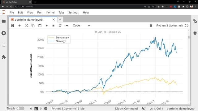Save the notebook with the disk icon
Viewport: 198px width, 111px height.
point(13,26)
